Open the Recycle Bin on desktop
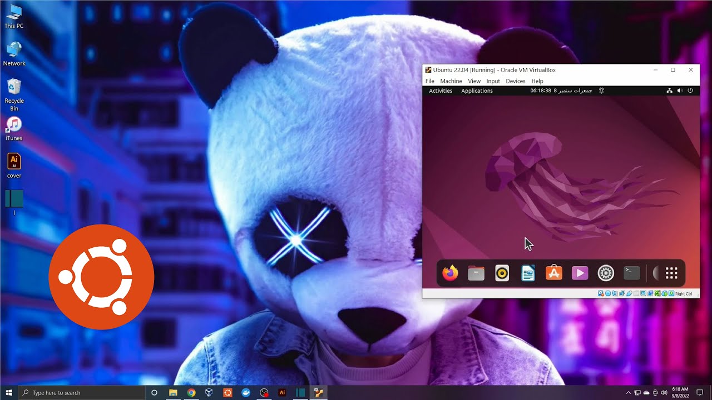 (14, 94)
